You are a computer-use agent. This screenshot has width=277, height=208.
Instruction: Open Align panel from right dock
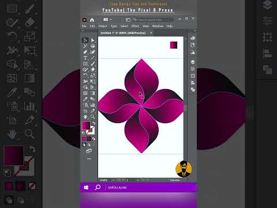click(x=193, y=83)
